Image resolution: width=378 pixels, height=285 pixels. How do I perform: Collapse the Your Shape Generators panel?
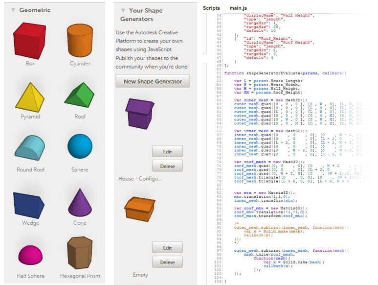pos(123,11)
